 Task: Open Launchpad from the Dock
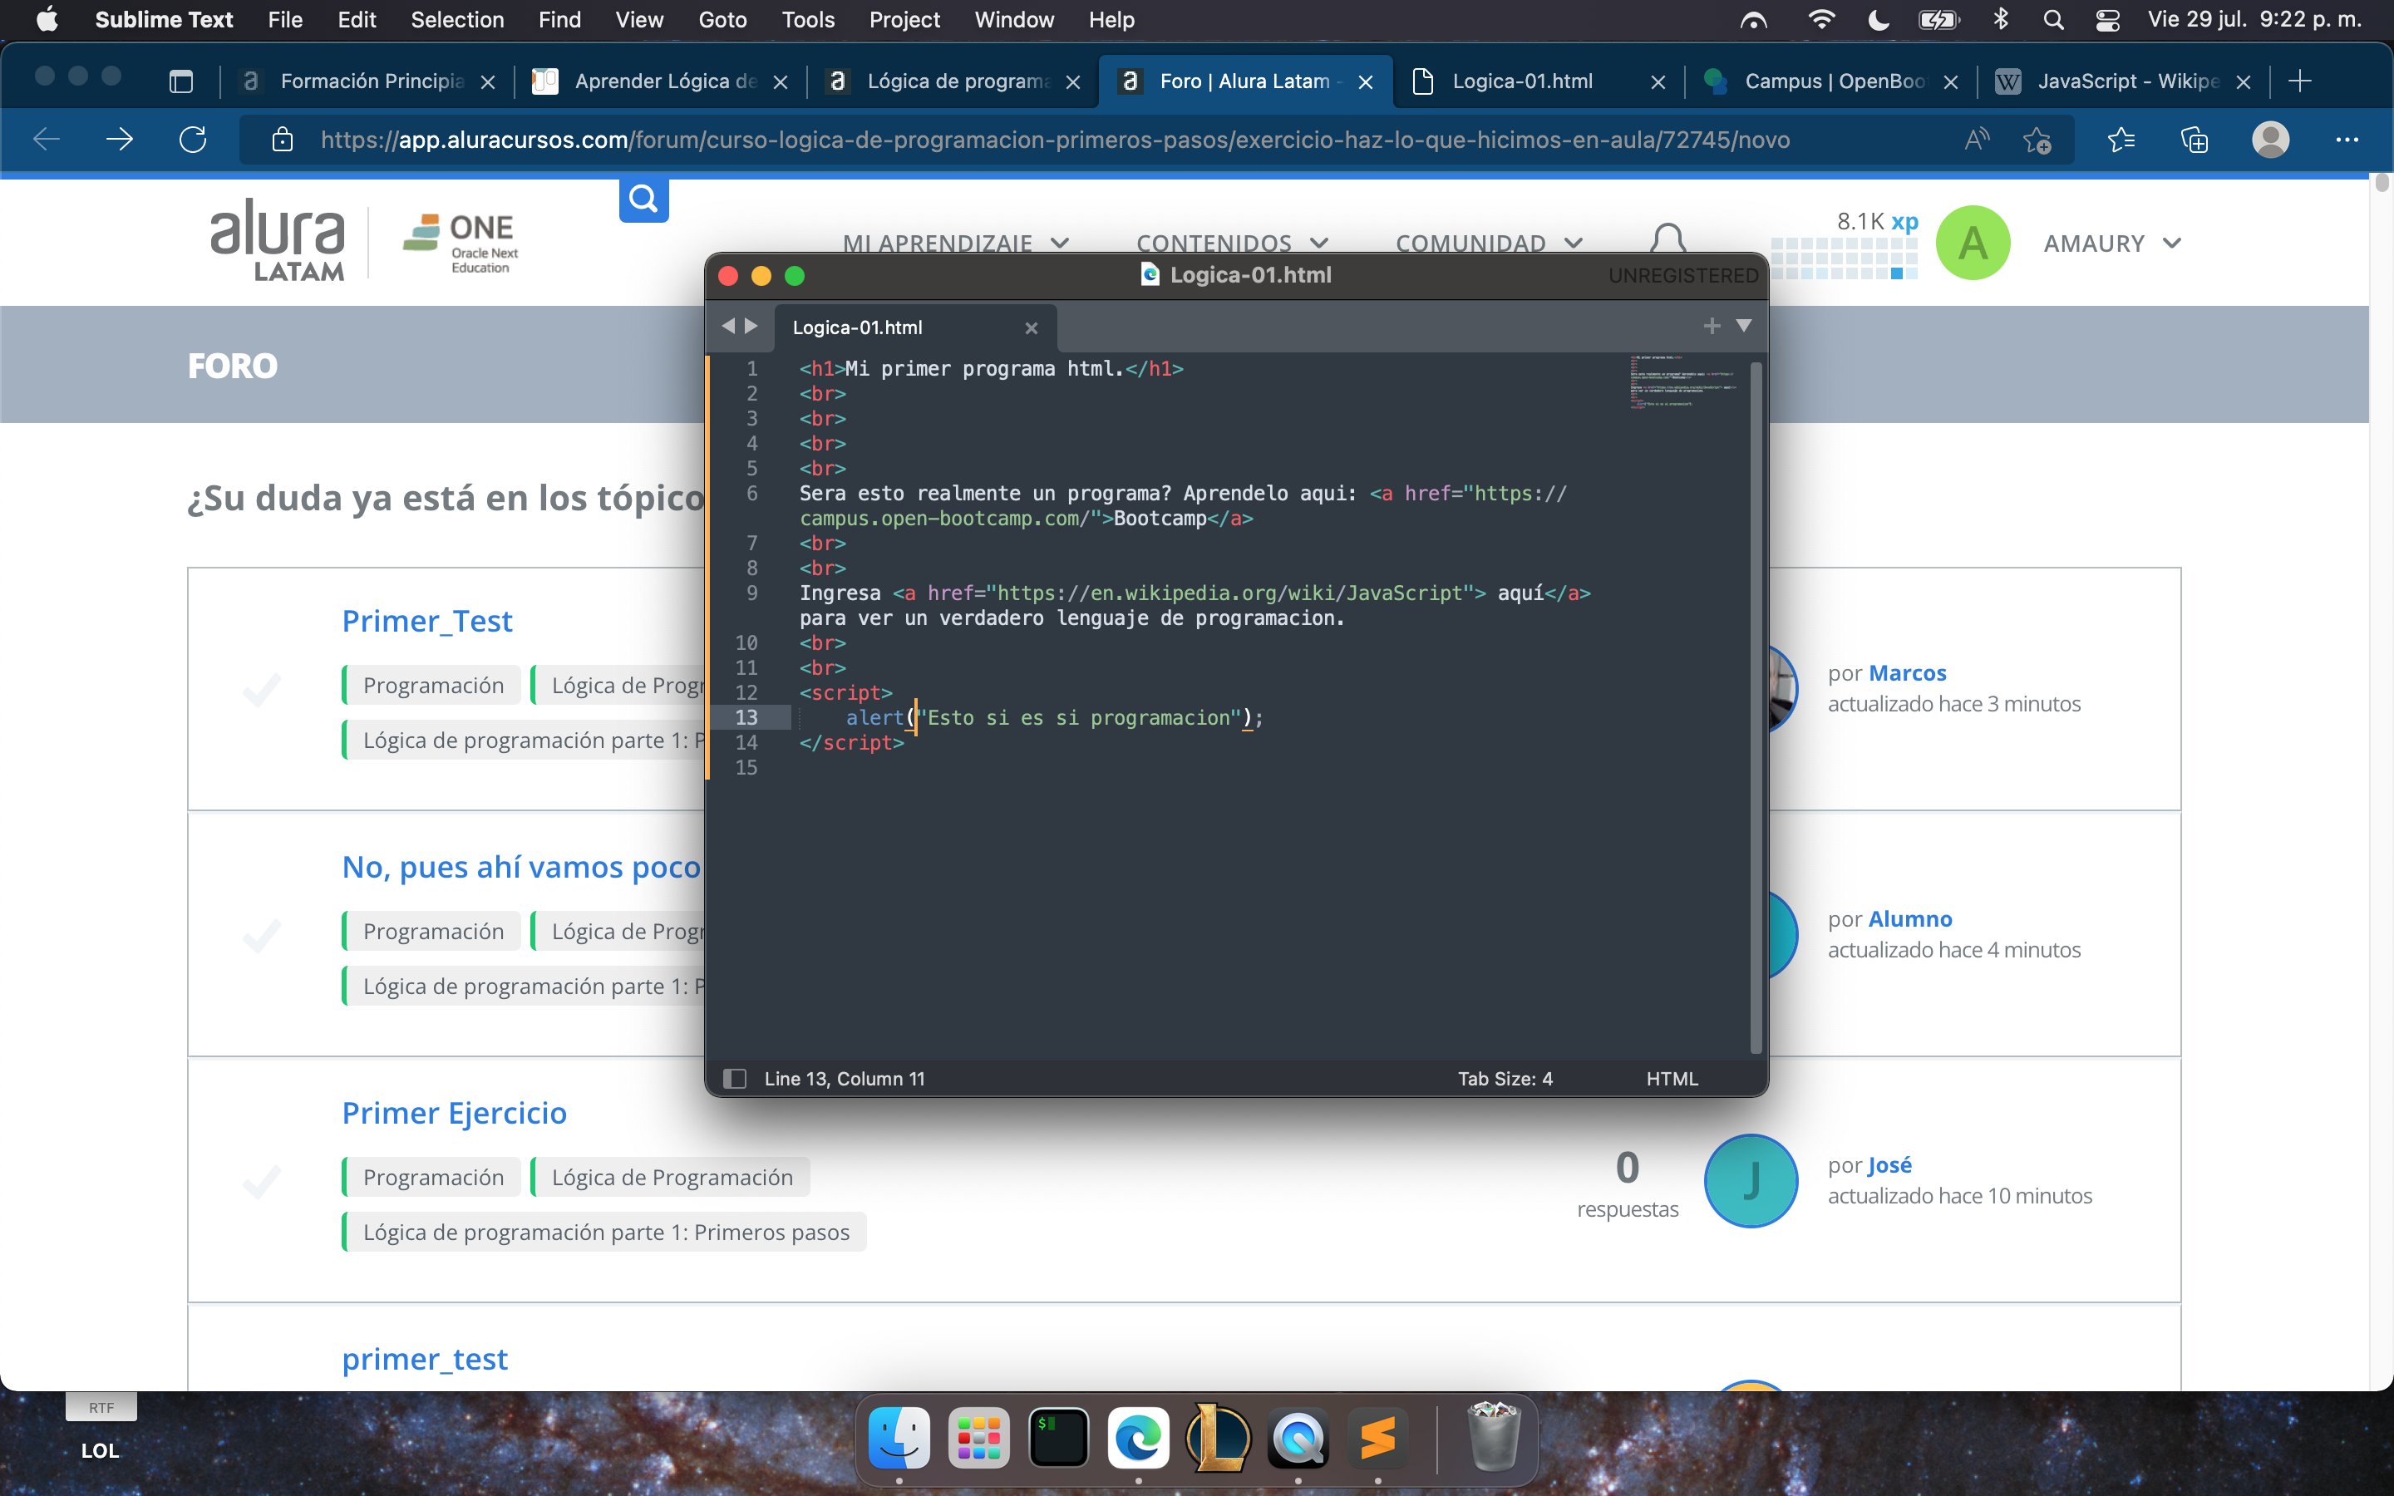[x=978, y=1438]
